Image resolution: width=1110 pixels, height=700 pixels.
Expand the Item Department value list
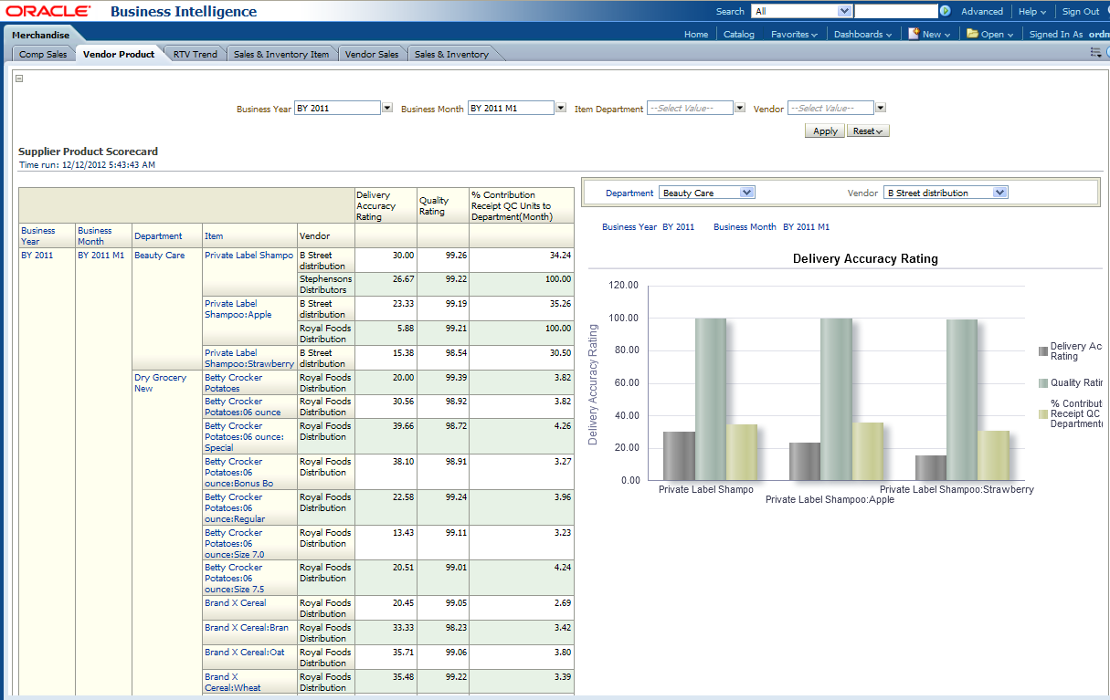coord(740,108)
